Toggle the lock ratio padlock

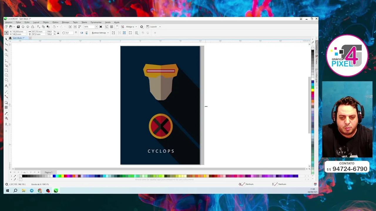tap(58, 33)
